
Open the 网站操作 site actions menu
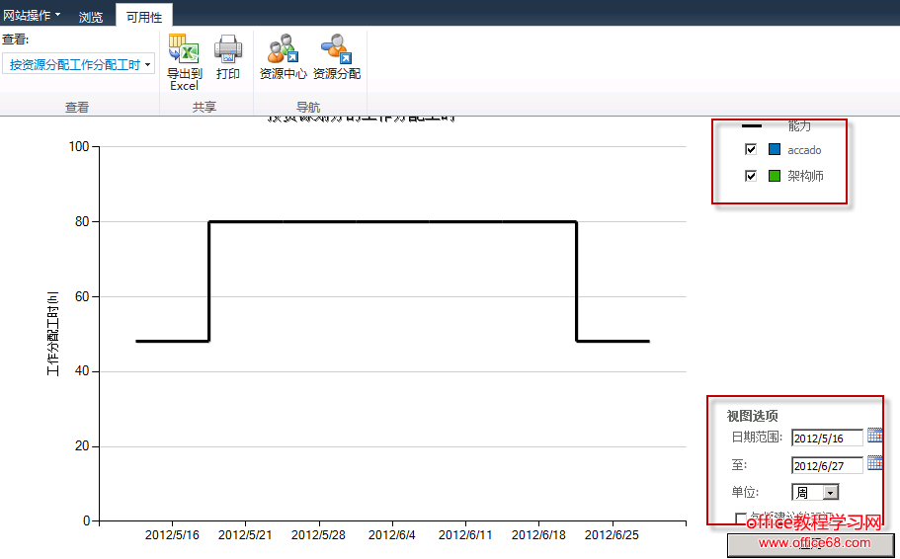click(x=32, y=15)
